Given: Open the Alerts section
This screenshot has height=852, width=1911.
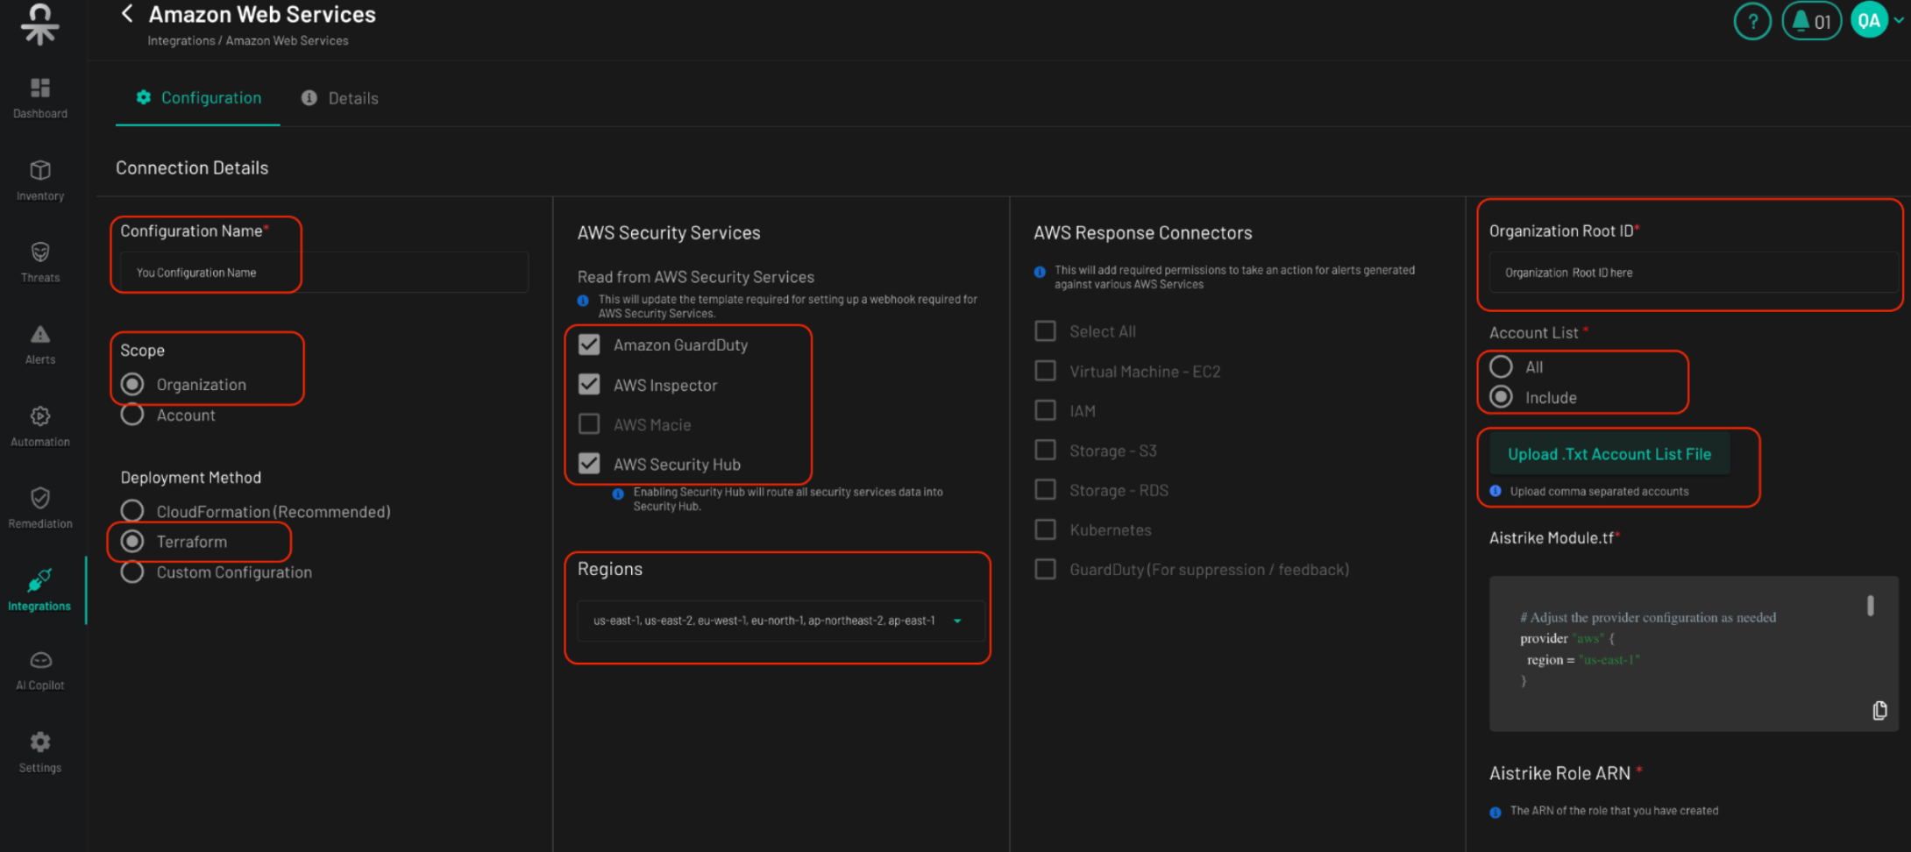Looking at the screenshot, I should [x=40, y=344].
